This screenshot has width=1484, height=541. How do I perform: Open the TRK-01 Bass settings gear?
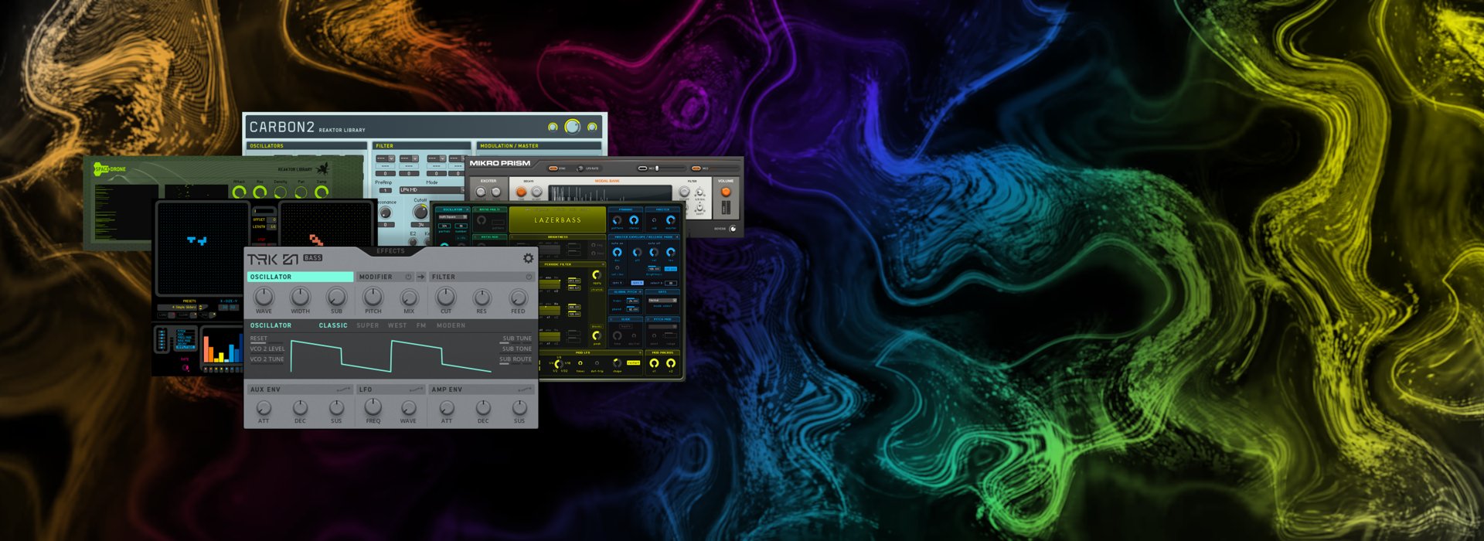coord(528,259)
